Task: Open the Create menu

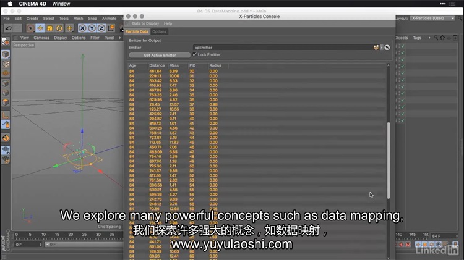Action: point(32,19)
